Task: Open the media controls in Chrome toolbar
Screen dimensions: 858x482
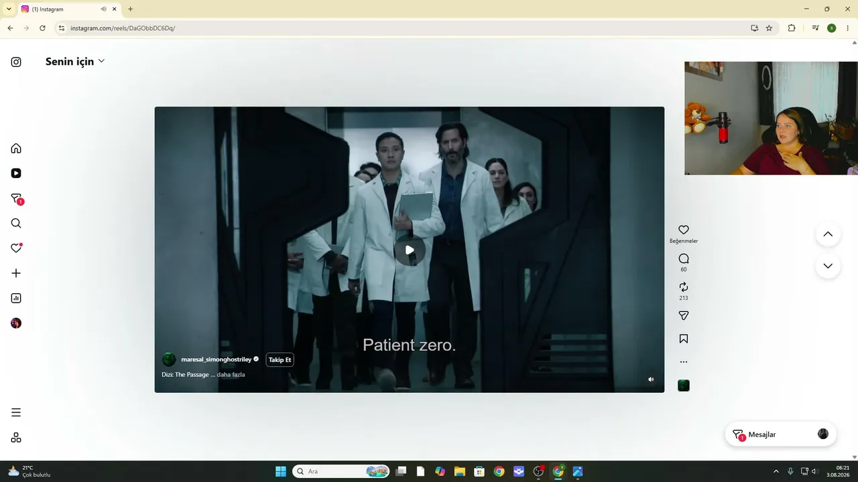Action: coord(815,28)
